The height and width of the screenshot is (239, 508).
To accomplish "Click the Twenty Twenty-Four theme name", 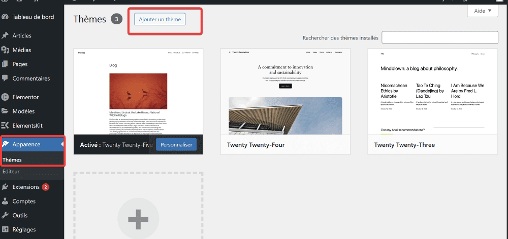I will coord(256,145).
